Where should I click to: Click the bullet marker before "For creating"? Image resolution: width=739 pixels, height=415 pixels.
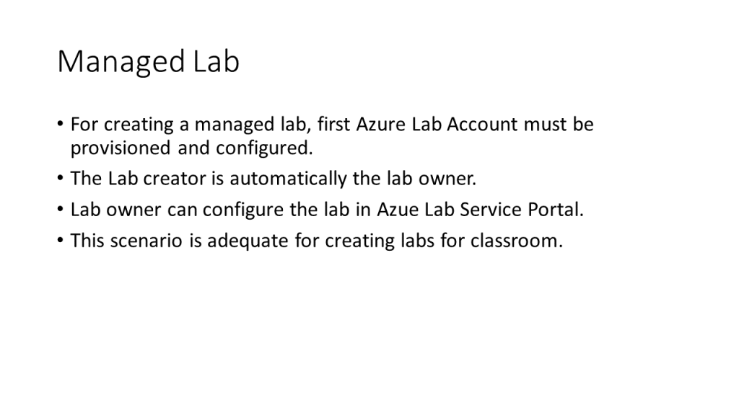[61, 125]
